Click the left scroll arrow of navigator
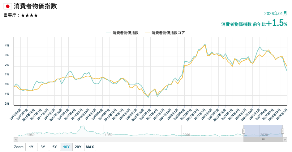The image size is (292, 152). click(16, 140)
